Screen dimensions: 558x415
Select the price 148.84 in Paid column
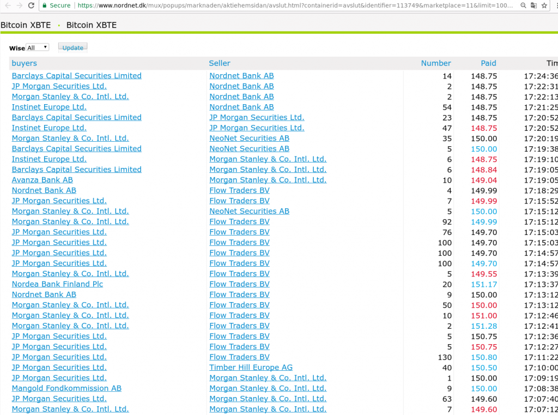(484, 170)
